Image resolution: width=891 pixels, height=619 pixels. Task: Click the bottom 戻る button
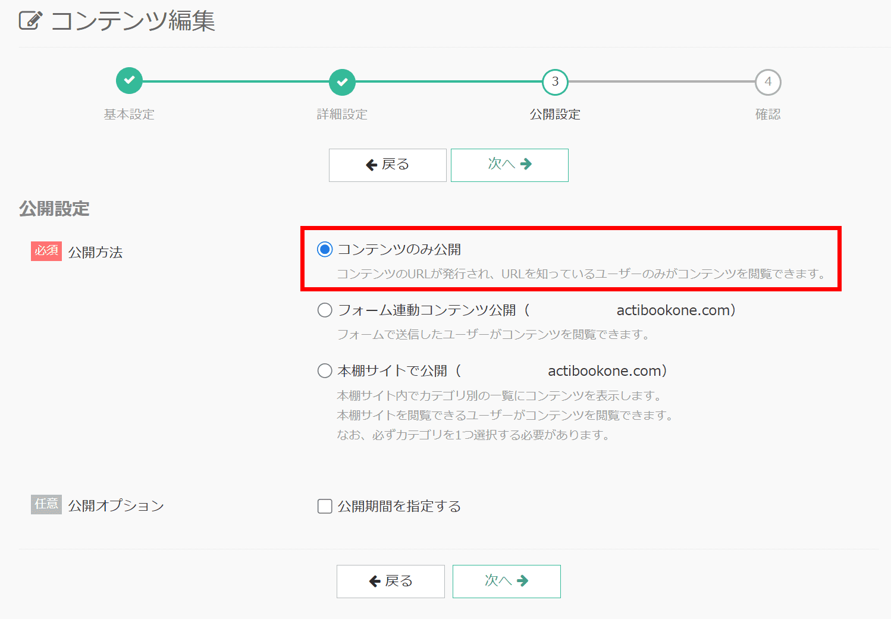pos(390,581)
